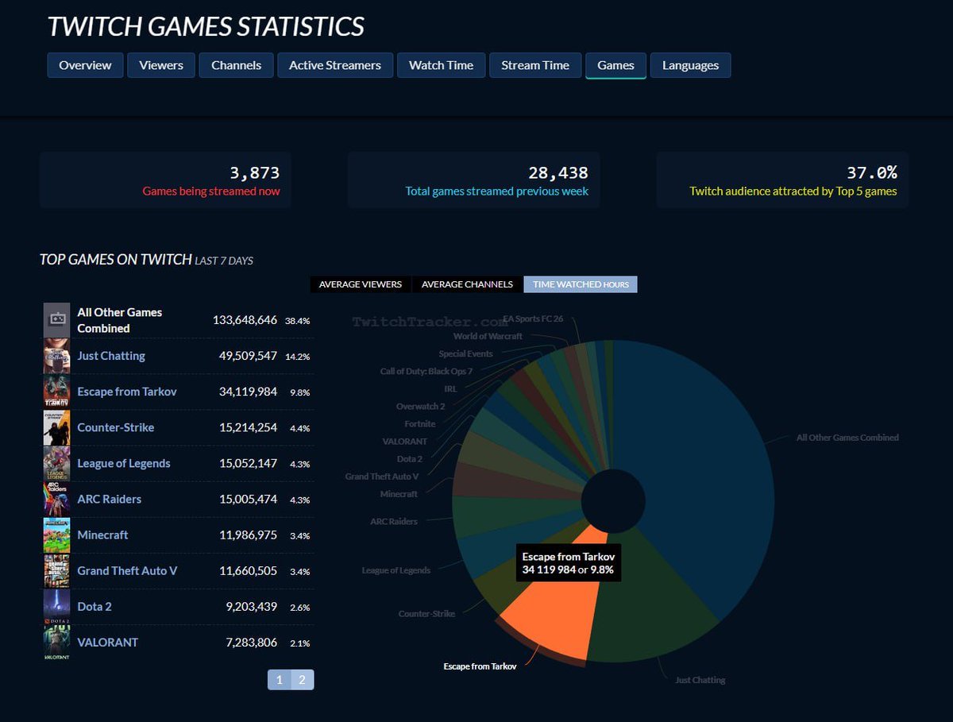This screenshot has height=722, width=953.
Task: Open the VALORANT list link
Action: (x=107, y=642)
